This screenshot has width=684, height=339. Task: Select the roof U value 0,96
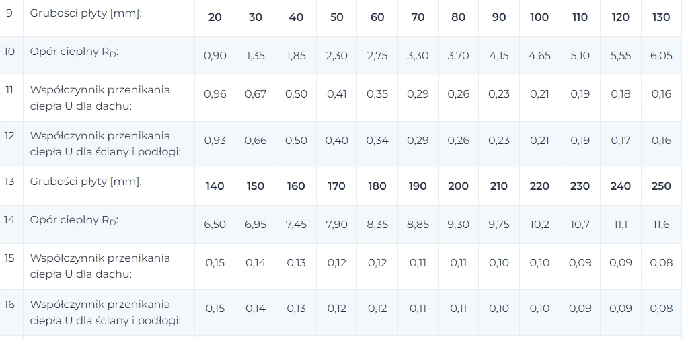pyautogui.click(x=215, y=93)
